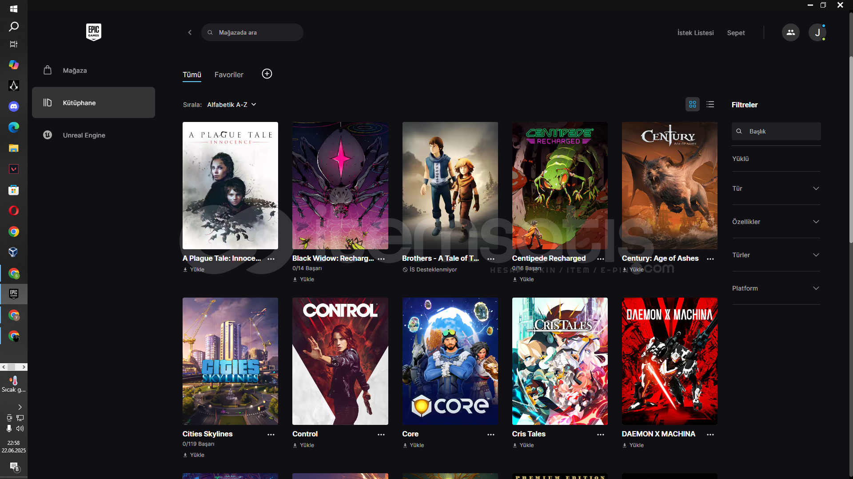Open Discord from the taskbar
This screenshot has width=853, height=479.
(x=14, y=106)
